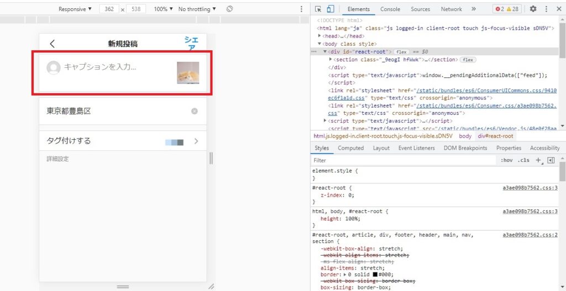
Task: Switch to the Accessibility tab
Action: click(x=544, y=148)
